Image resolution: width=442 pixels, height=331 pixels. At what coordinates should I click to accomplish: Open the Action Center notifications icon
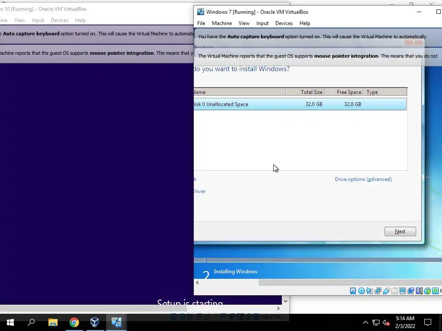point(428,322)
